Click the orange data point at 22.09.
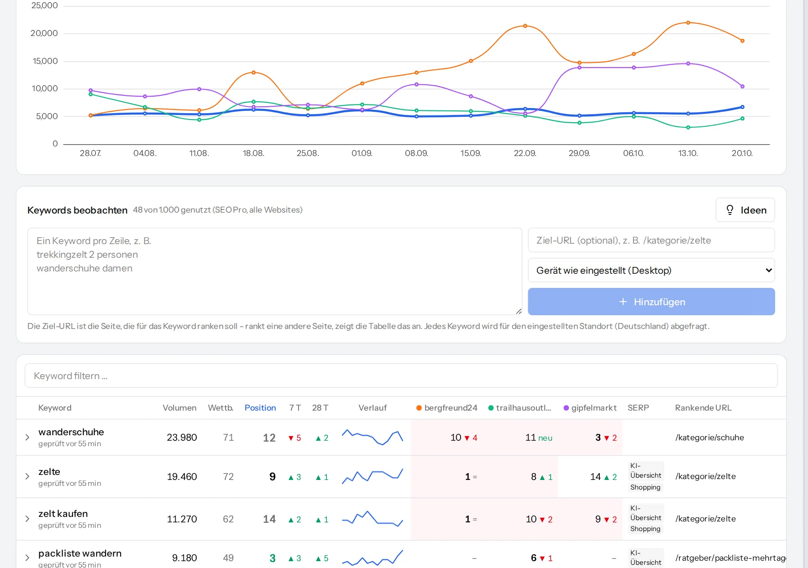The width and height of the screenshot is (808, 568). [525, 26]
